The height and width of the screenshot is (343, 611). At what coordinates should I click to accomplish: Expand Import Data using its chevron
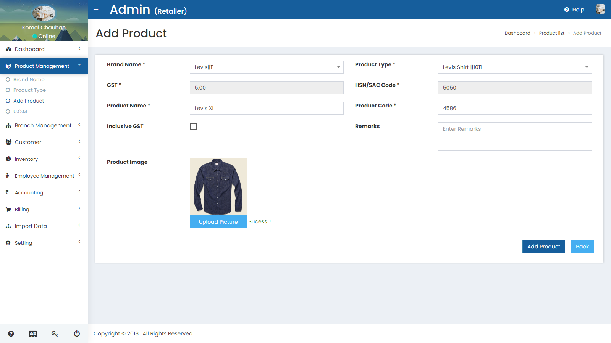click(79, 225)
